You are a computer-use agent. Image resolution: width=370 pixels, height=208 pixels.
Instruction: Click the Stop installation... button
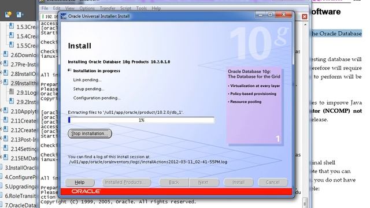click(90, 133)
